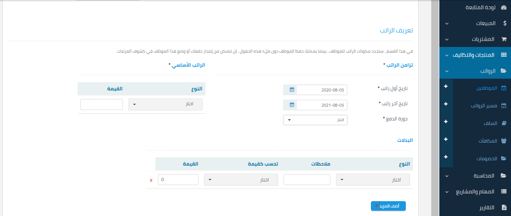Open the تحسب كقيمة dropdown in البدلات
The image size is (511, 216).
[241, 179]
